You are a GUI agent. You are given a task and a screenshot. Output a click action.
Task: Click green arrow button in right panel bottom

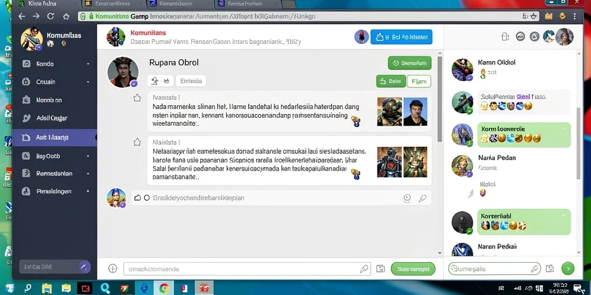pyautogui.click(x=568, y=268)
